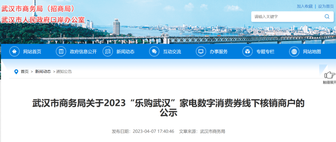Click the document icon beside 政府信息公开
The height and width of the screenshot is (142, 336).
(61, 52)
